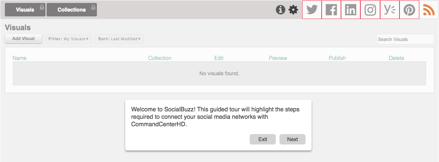Screen dimensions: 439x162
Task: Click the Add Visual button
Action: (x=23, y=39)
